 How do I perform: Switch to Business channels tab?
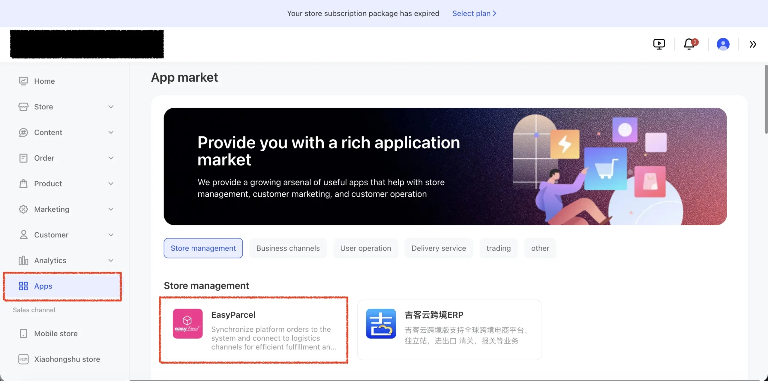pyautogui.click(x=288, y=248)
